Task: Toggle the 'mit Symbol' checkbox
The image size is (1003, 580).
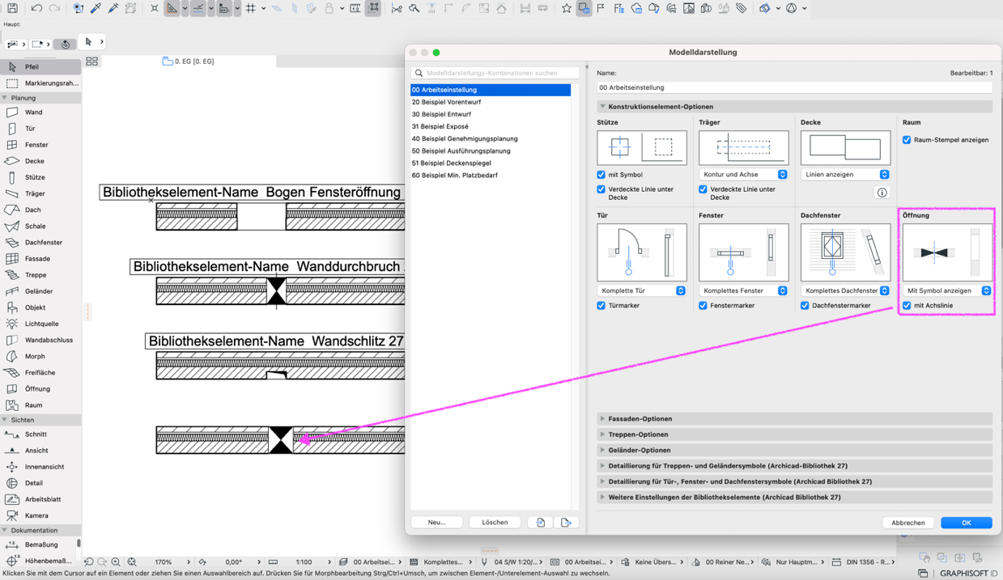Action: pos(601,175)
